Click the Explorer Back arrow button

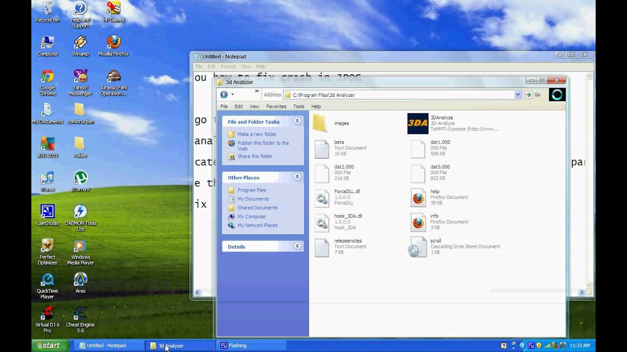point(224,94)
